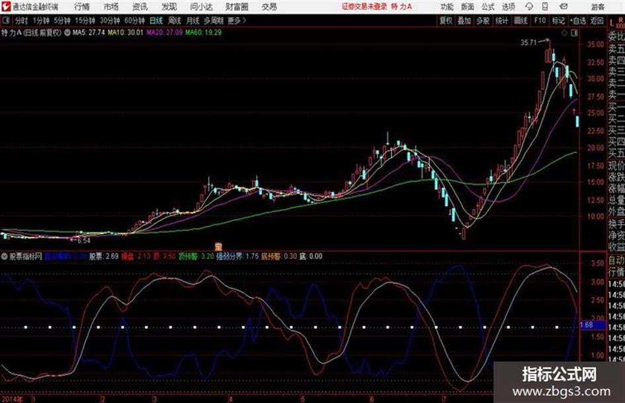The width and height of the screenshot is (625, 403).
Task: Click the 证券交易未登录 login status text
Action: pos(364,7)
